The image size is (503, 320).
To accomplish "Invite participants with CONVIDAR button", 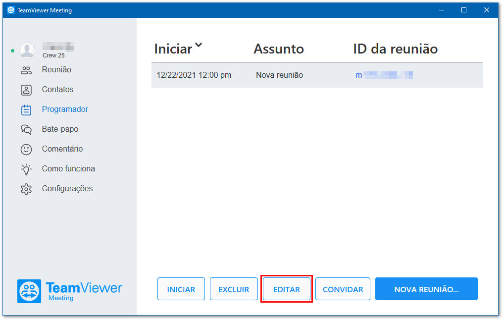I will [343, 289].
